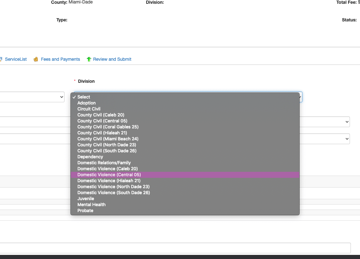Select the checked default Select option
This screenshot has width=360, height=259.
click(x=84, y=97)
